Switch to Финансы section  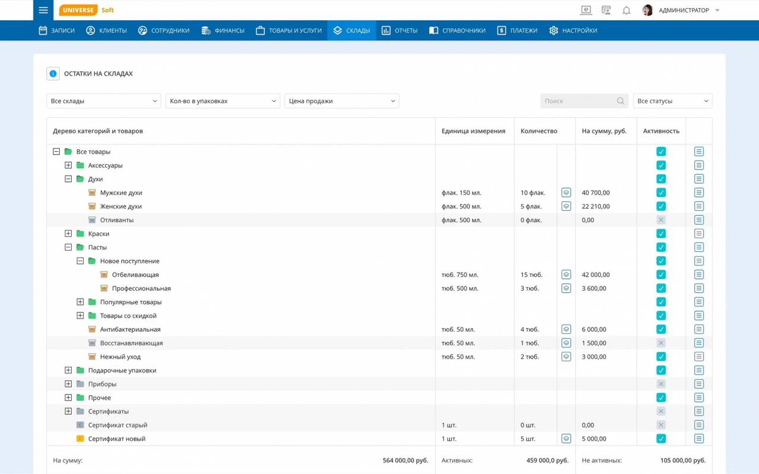[x=223, y=30]
